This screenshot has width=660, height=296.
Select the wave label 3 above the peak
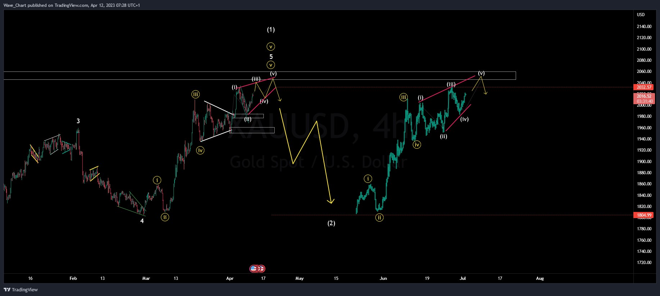tap(78, 121)
